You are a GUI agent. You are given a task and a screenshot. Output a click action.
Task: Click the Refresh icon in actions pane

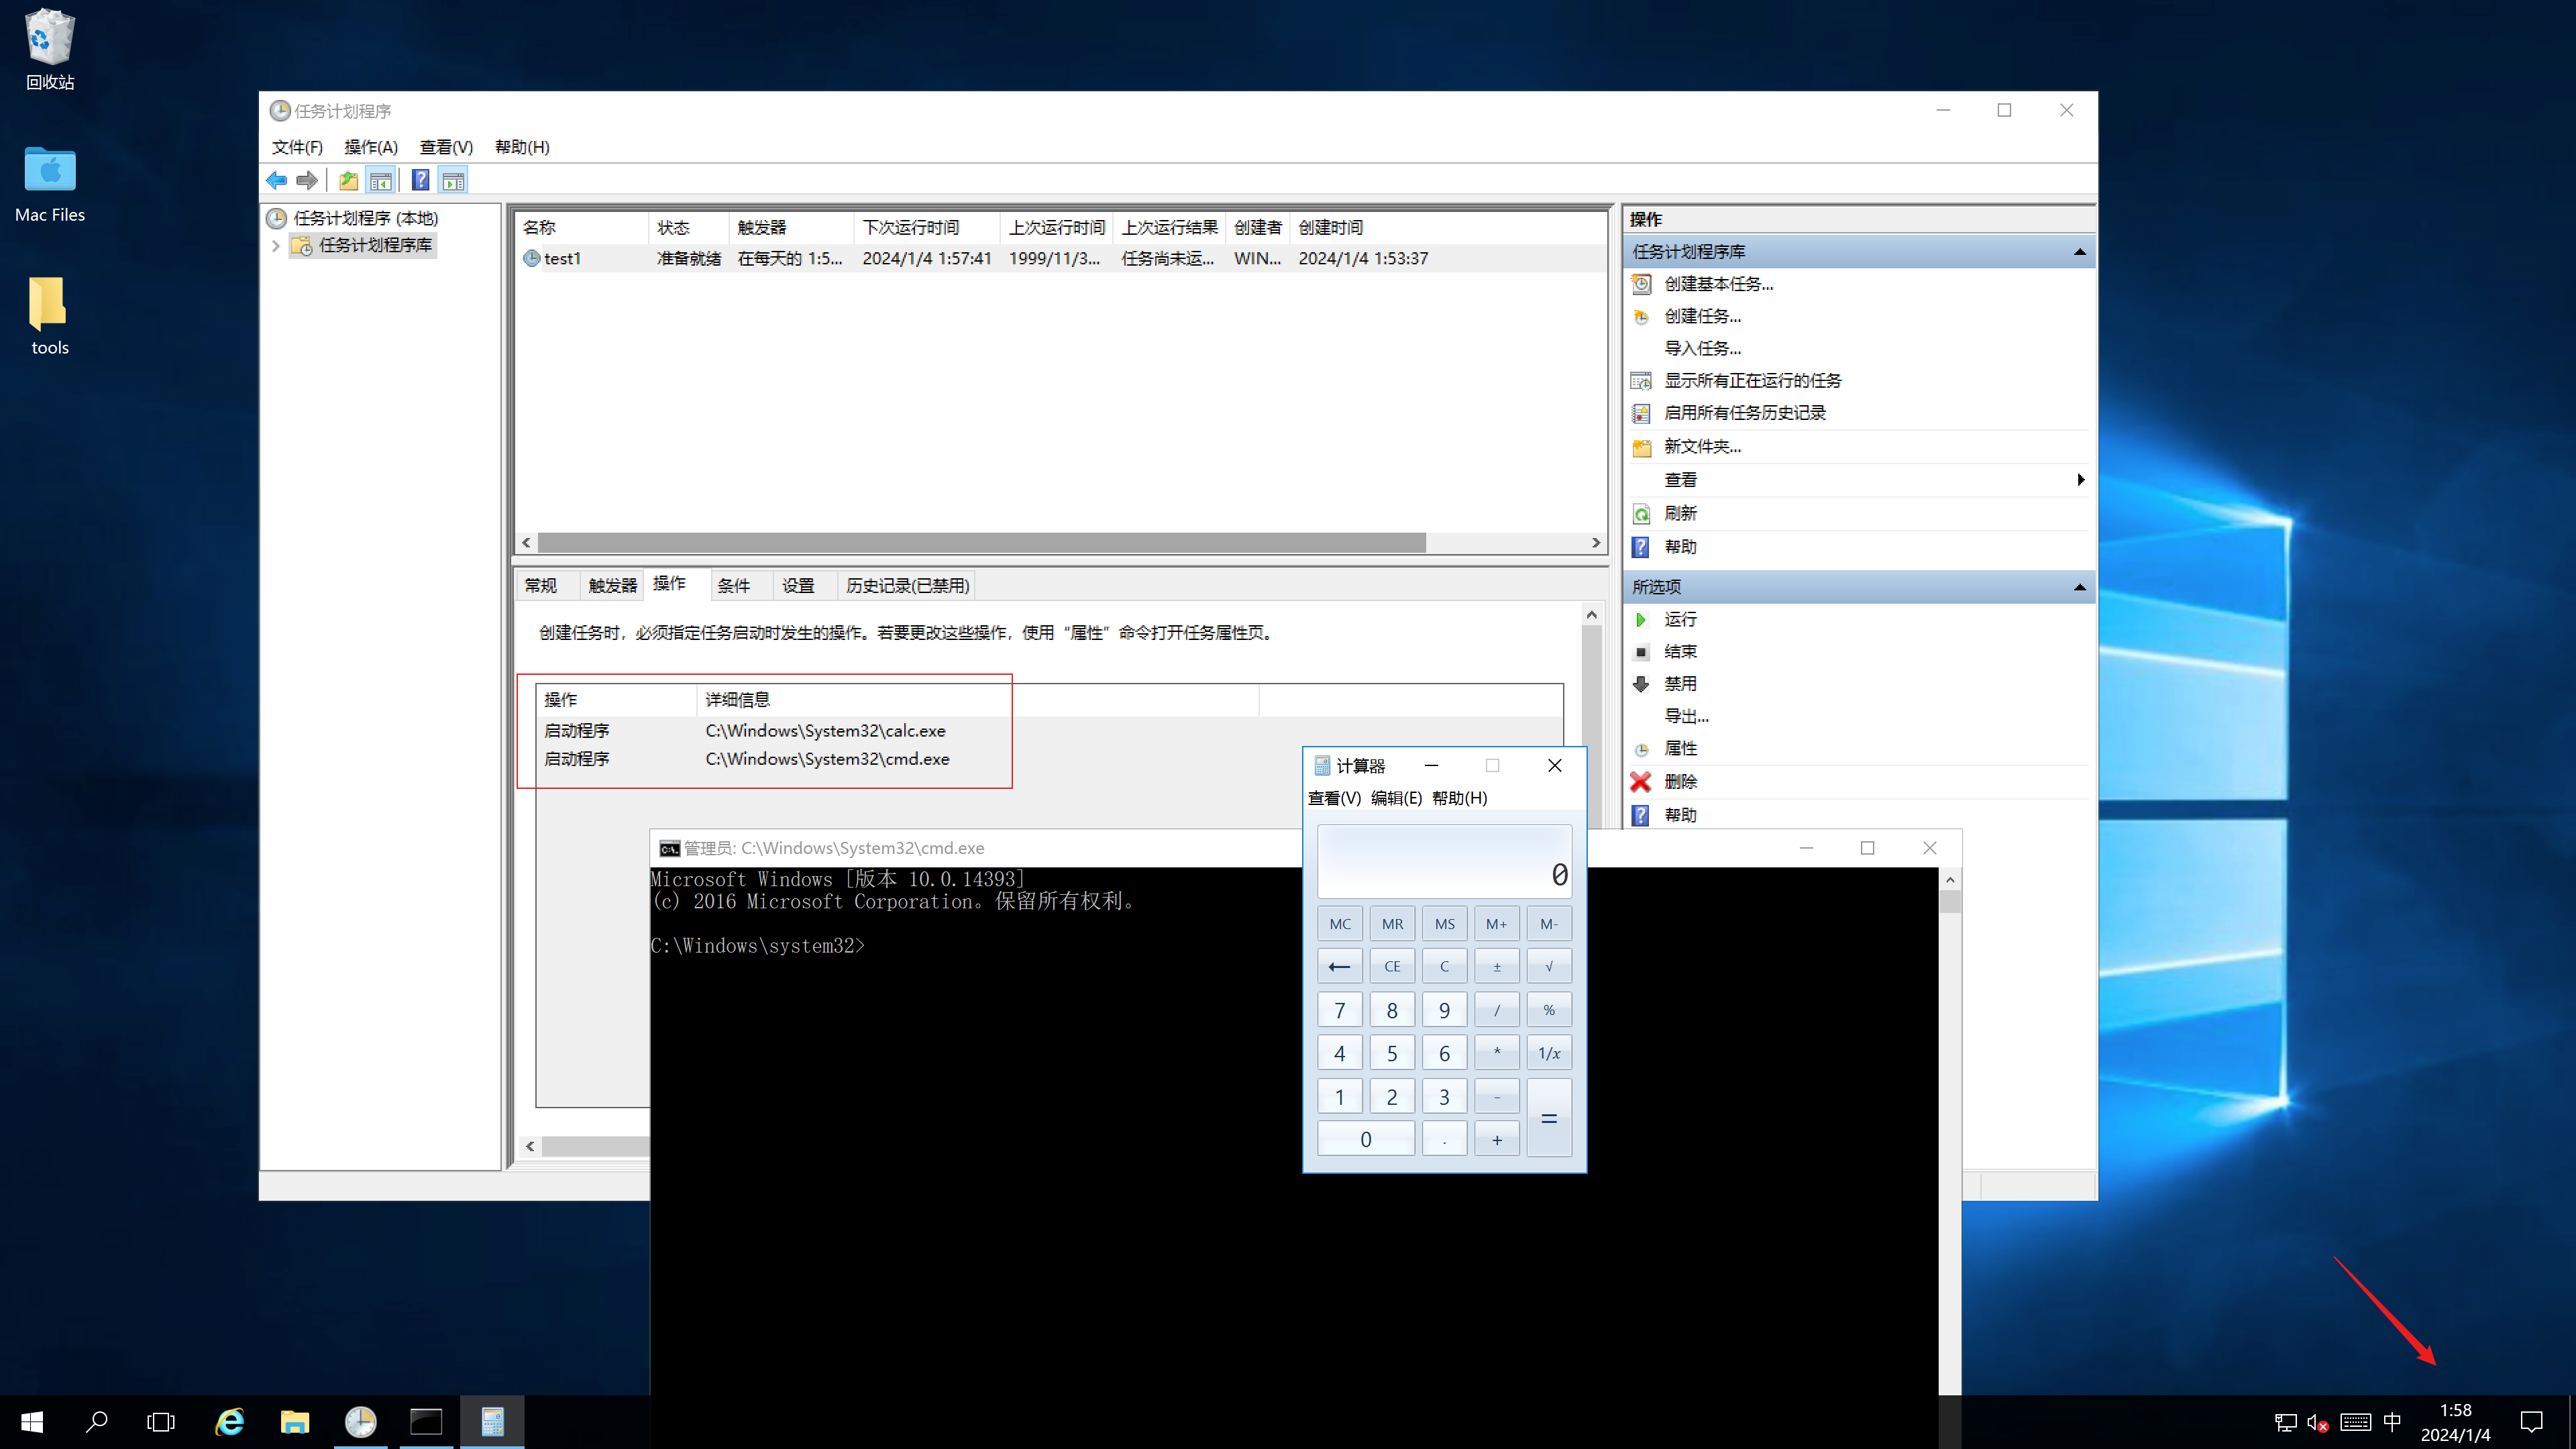point(1641,513)
